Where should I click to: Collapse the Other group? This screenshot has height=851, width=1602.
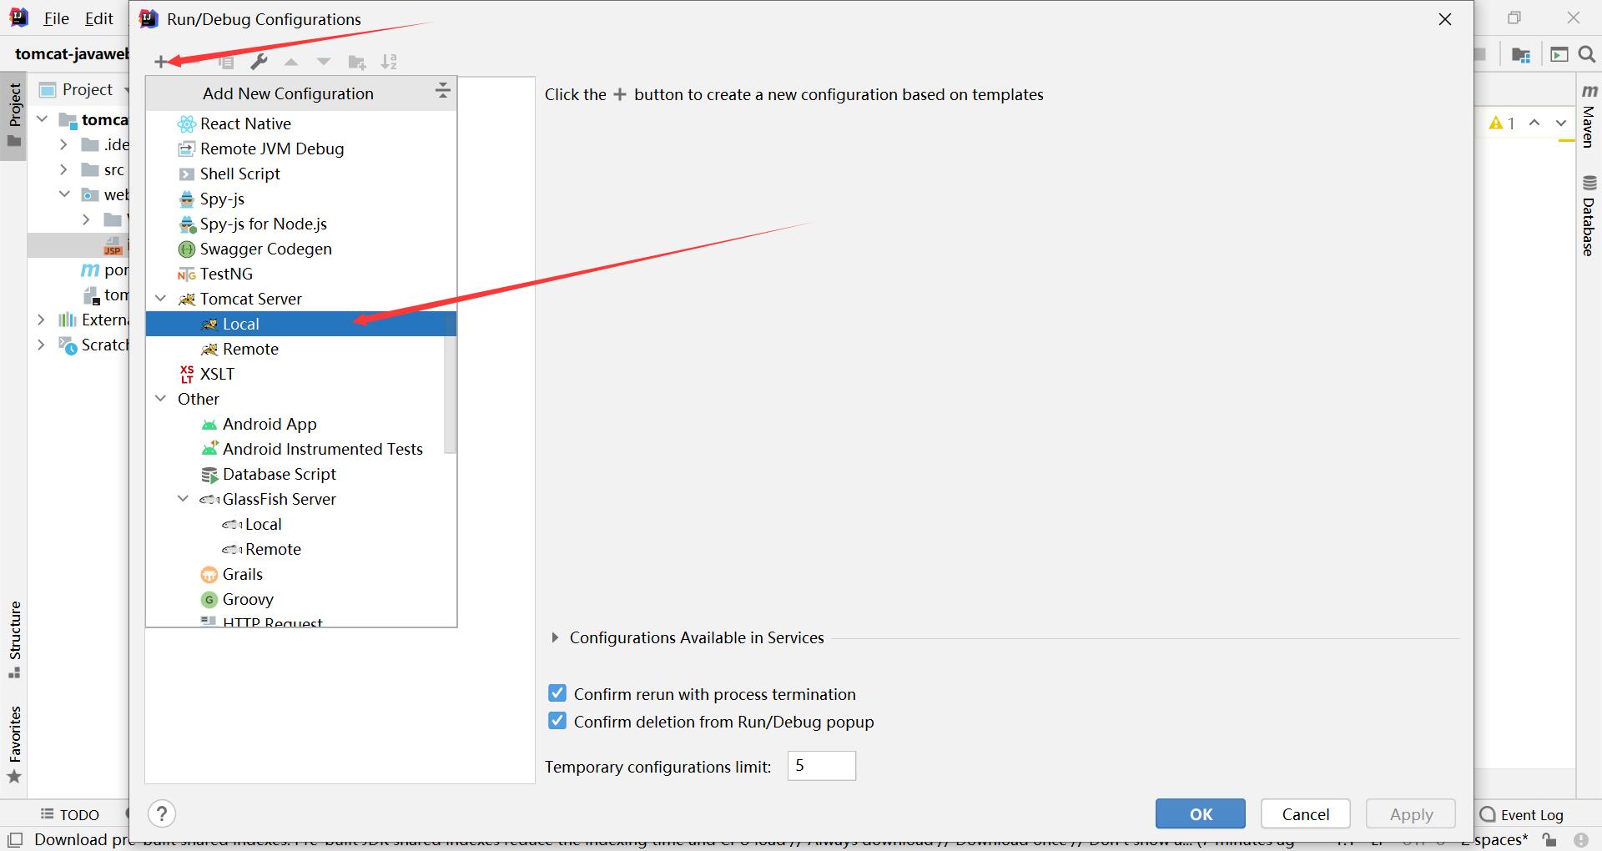[x=161, y=399]
